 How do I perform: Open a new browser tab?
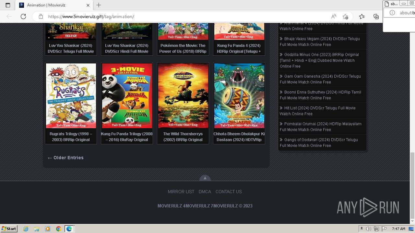(x=99, y=5)
